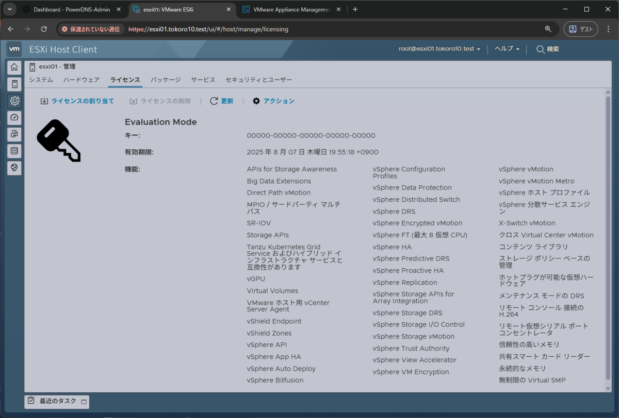619x418 pixels.
Task: Go forward in browser history
Action: (x=27, y=29)
